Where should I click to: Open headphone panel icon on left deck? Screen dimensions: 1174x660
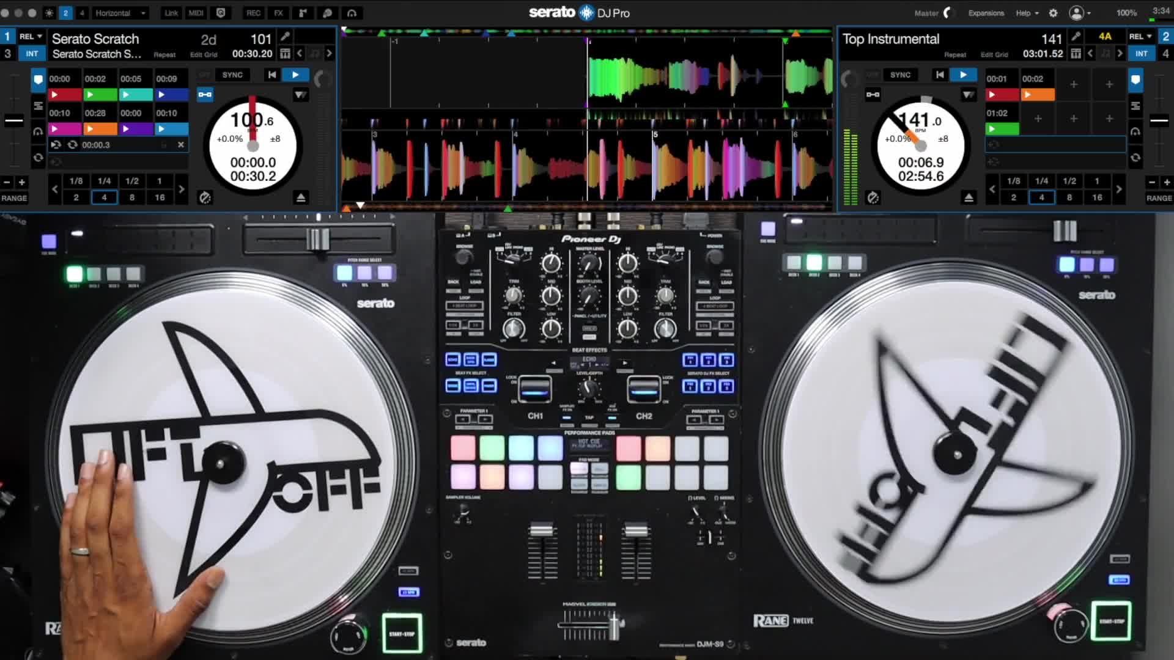point(38,131)
